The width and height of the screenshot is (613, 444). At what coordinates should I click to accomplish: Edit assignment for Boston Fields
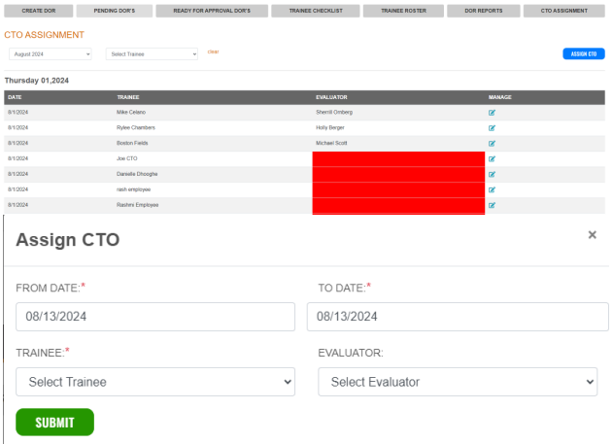coord(492,144)
